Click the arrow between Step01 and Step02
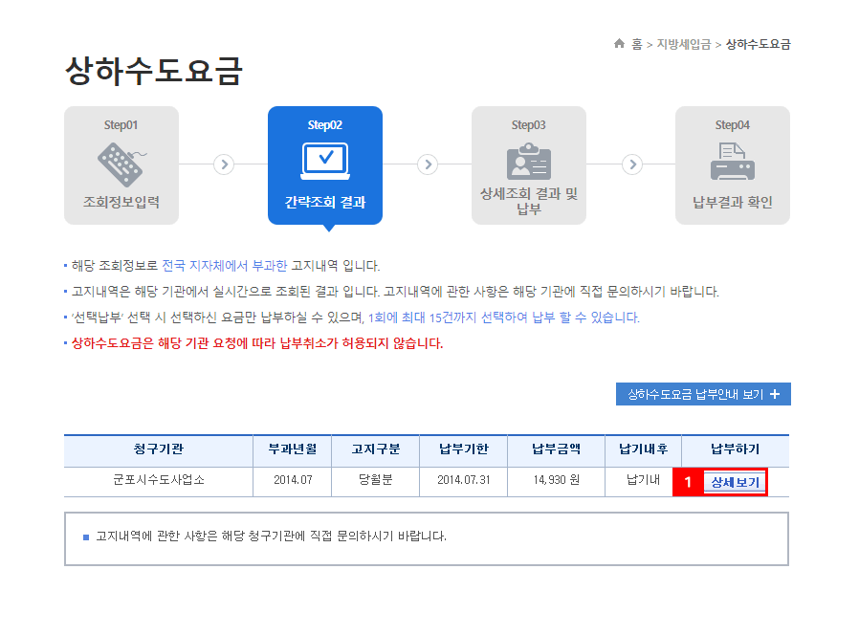Viewport: 859px width, 635px height. 223,164
